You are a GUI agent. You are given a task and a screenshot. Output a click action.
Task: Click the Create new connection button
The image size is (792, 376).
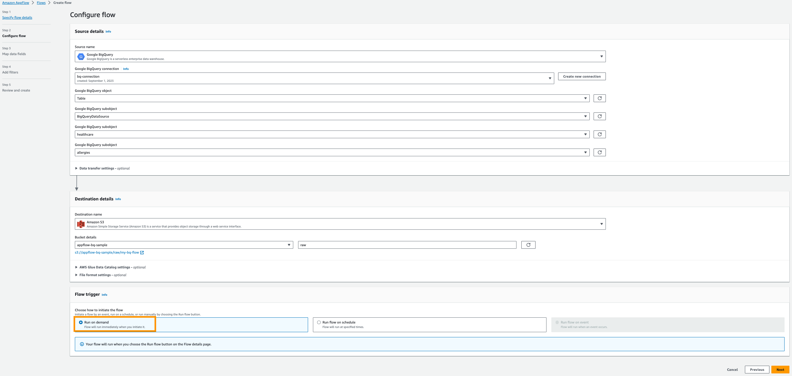581,76
